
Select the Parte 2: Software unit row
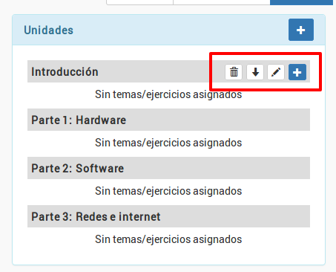click(168, 168)
